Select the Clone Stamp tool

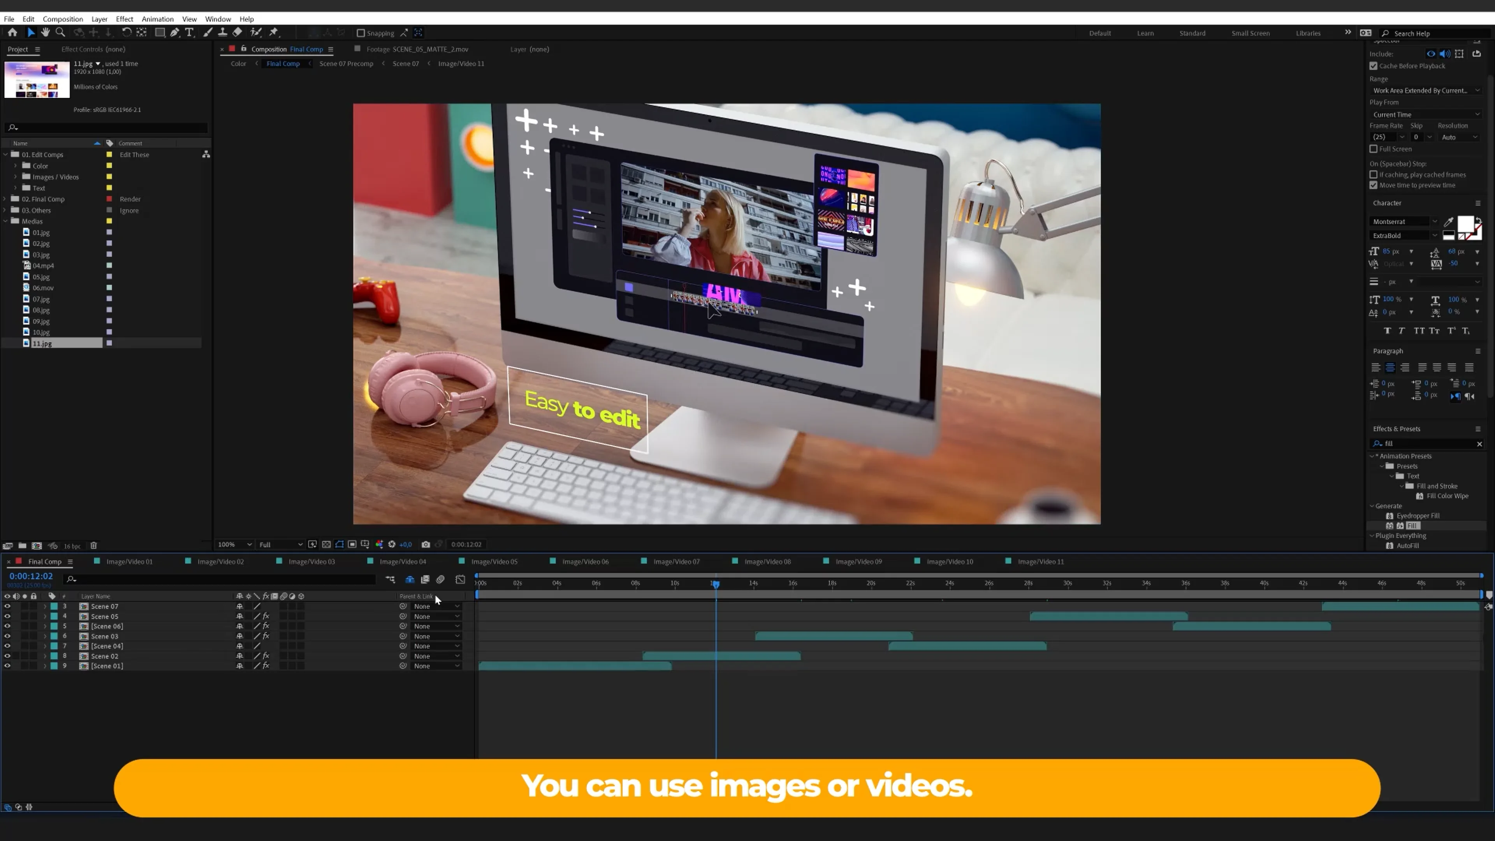tap(222, 32)
